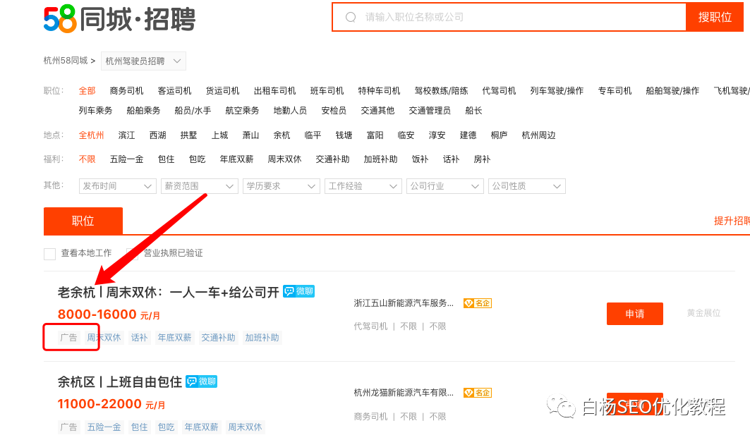Filter by 船舶乘务 position

(x=143, y=111)
